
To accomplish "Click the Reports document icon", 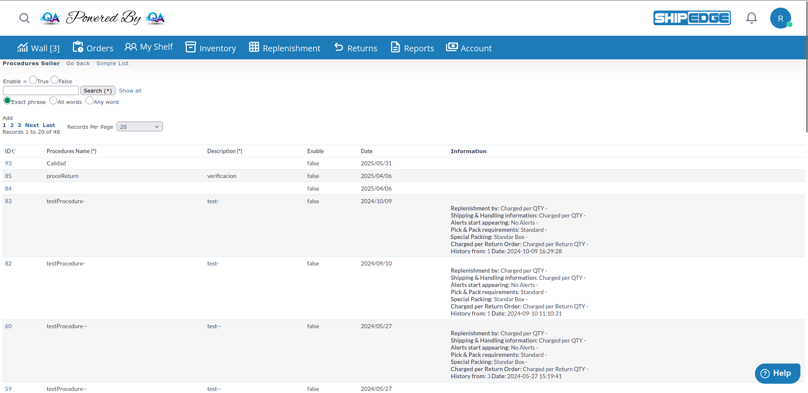I will tap(395, 47).
